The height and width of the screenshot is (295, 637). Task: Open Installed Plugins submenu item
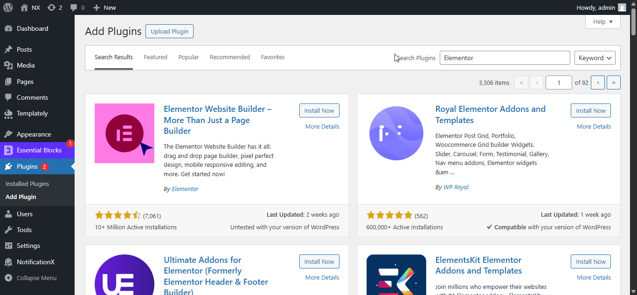click(27, 184)
